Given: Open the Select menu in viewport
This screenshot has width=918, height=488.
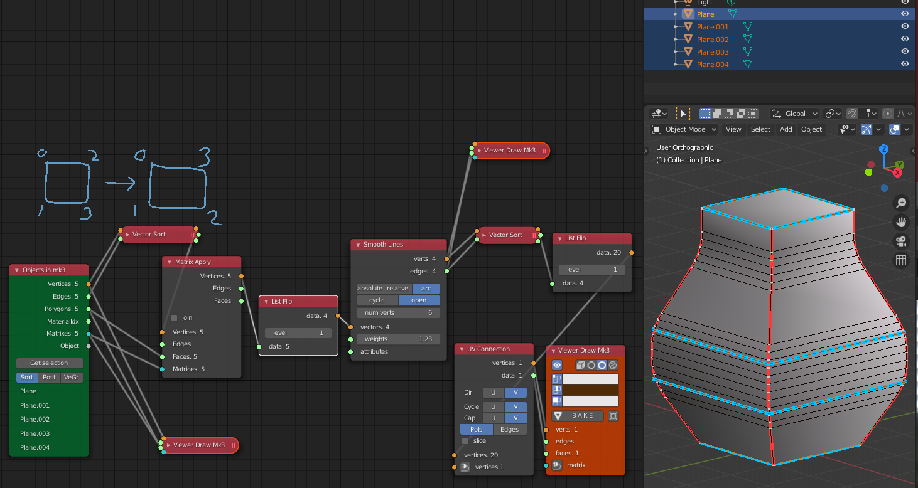Looking at the screenshot, I should pyautogui.click(x=760, y=129).
